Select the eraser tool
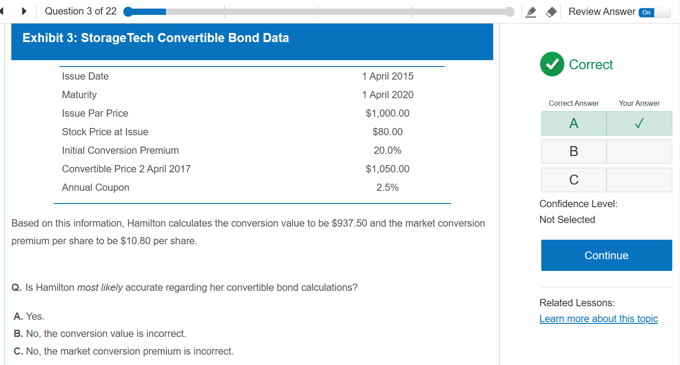This screenshot has height=365, width=680. 551,12
